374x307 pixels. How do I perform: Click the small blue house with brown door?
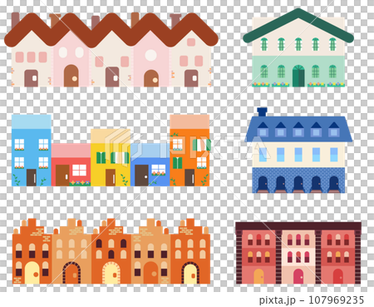[x=150, y=165]
